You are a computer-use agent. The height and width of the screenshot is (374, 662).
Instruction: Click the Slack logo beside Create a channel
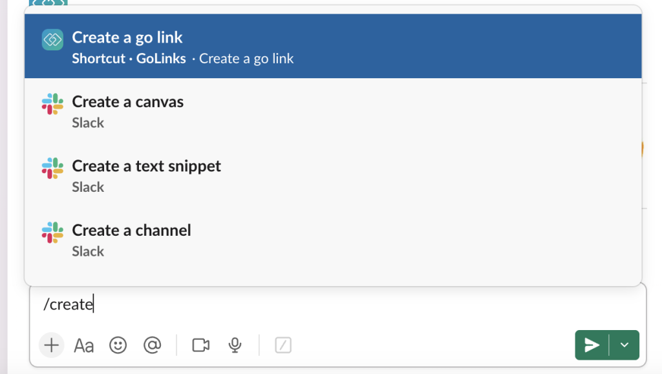pos(52,233)
